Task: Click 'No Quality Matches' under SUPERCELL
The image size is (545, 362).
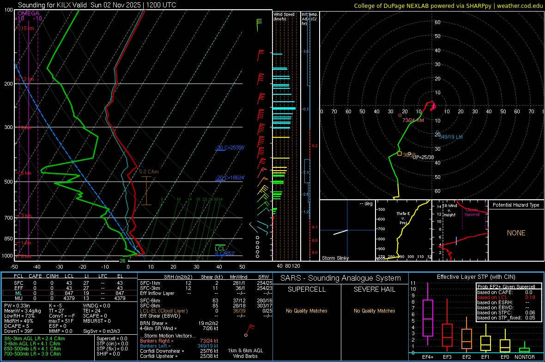Action: 307,311
